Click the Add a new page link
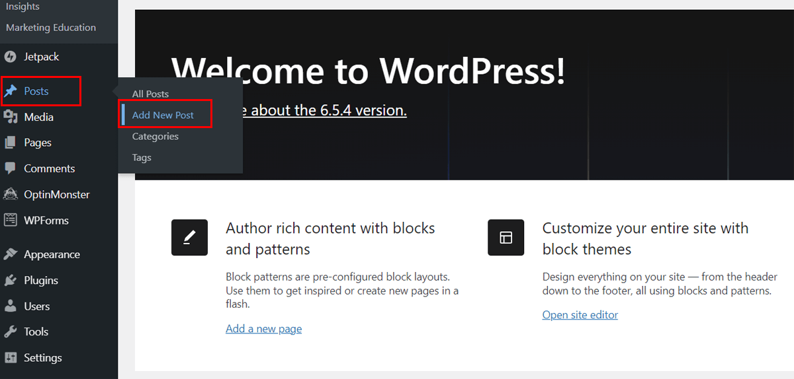 point(263,329)
